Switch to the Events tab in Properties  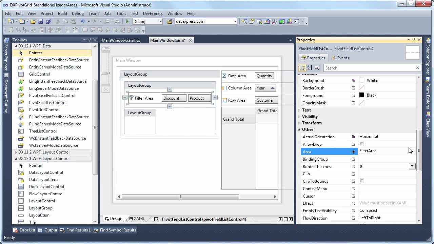(340, 58)
